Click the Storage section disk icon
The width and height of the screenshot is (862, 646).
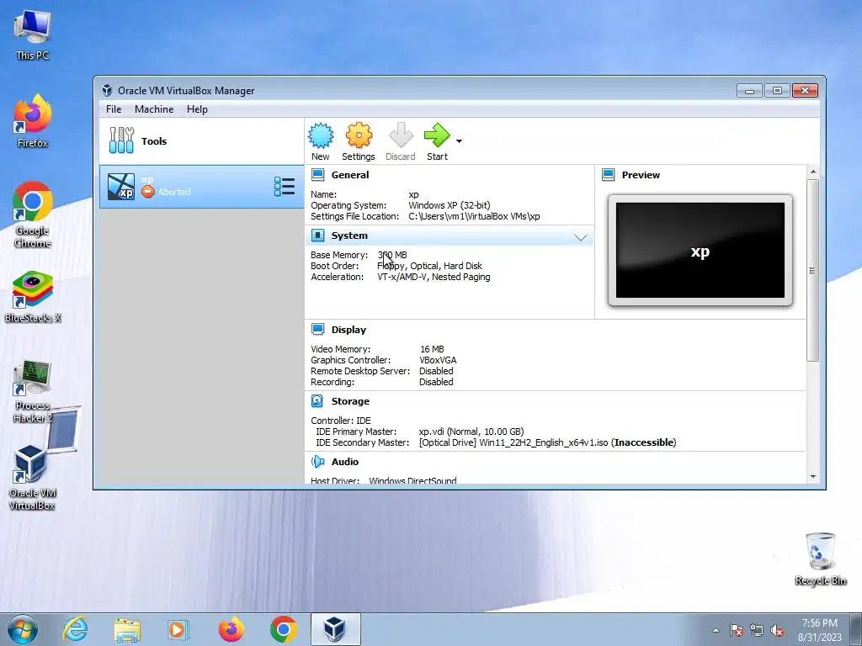coord(317,401)
